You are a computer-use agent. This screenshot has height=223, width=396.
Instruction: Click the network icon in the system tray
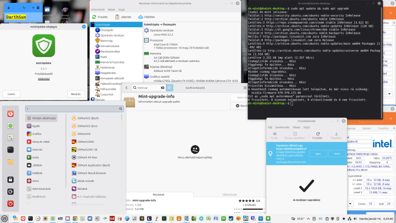click(349, 219)
